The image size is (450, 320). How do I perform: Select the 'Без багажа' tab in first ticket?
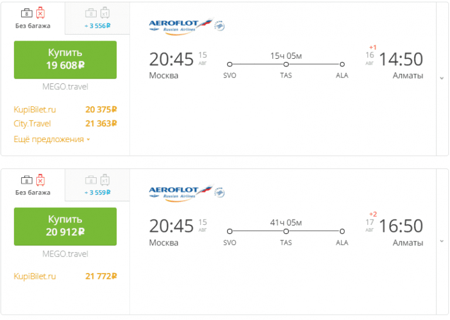pyautogui.click(x=33, y=18)
